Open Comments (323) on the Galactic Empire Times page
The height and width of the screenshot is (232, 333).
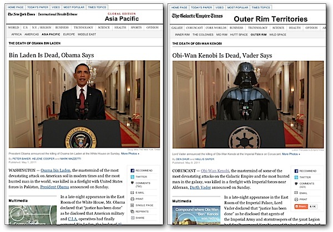pyautogui.click(x=307, y=185)
